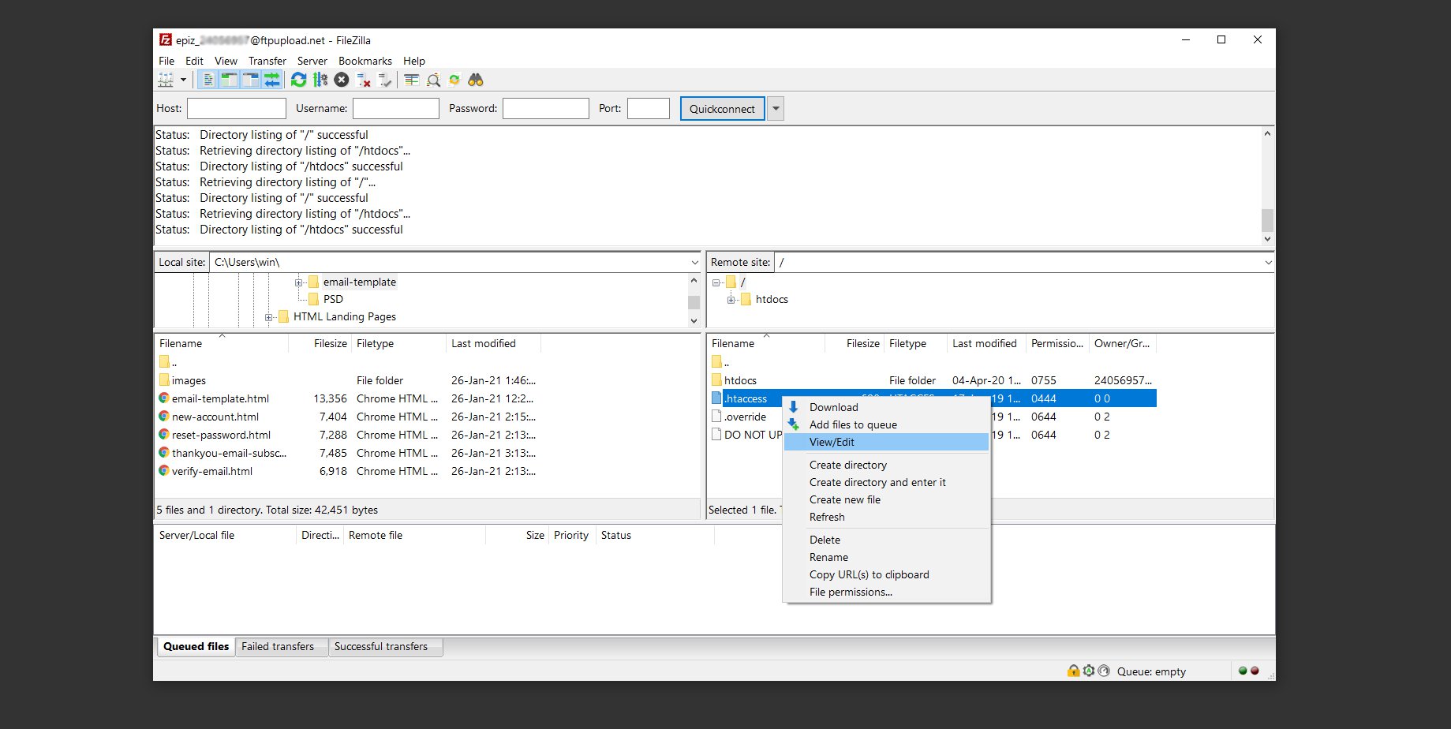Screen dimensions: 1451x729
Task: Choose Copy URL(s) to clipboard
Action: point(887,574)
